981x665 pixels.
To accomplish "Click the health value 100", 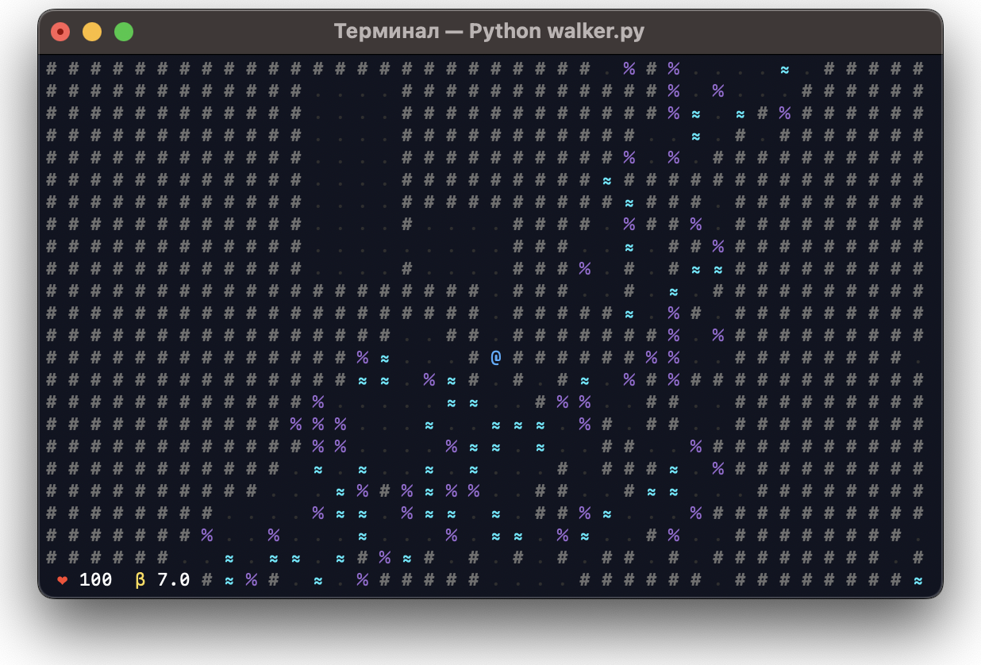I will (x=96, y=581).
